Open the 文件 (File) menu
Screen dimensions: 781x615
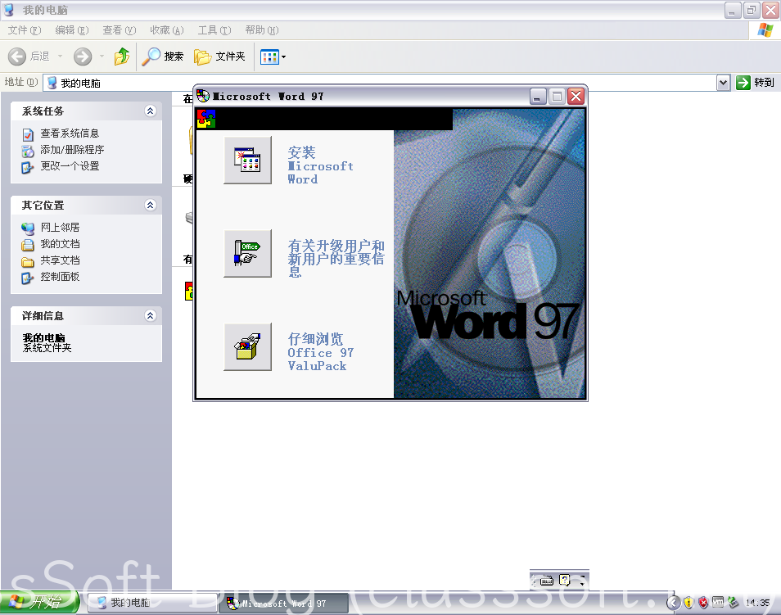24,30
